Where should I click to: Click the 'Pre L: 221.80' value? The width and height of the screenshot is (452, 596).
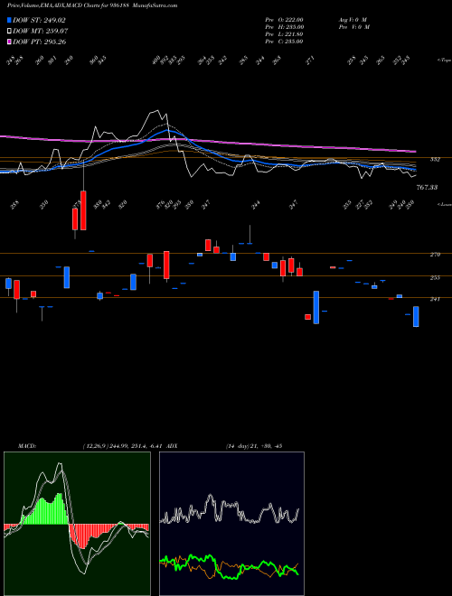tap(284, 34)
